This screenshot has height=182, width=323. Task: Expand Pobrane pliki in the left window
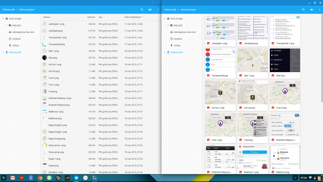point(3,52)
